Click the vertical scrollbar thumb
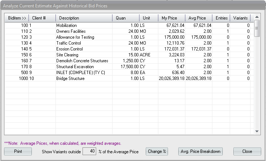Image resolution: width=266 pixels, height=161 pixels. 257,28
